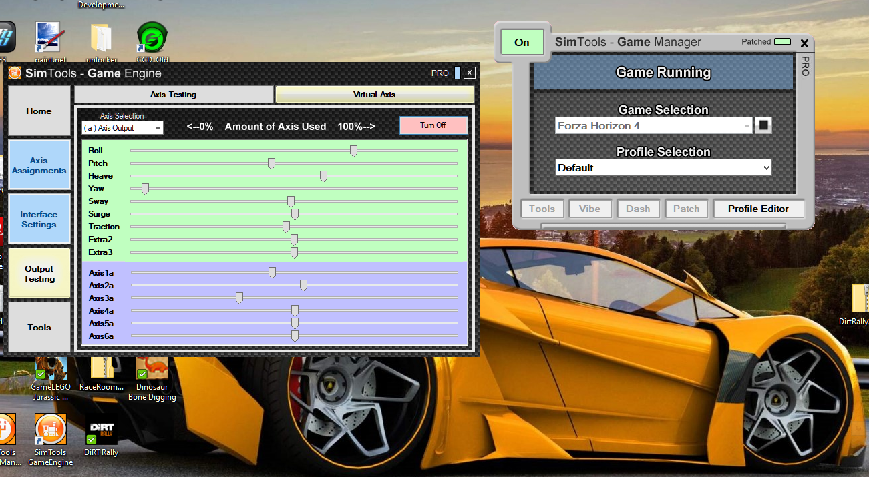Image resolution: width=869 pixels, height=477 pixels.
Task: Click the Tools button in Game Manager
Action: [542, 209]
